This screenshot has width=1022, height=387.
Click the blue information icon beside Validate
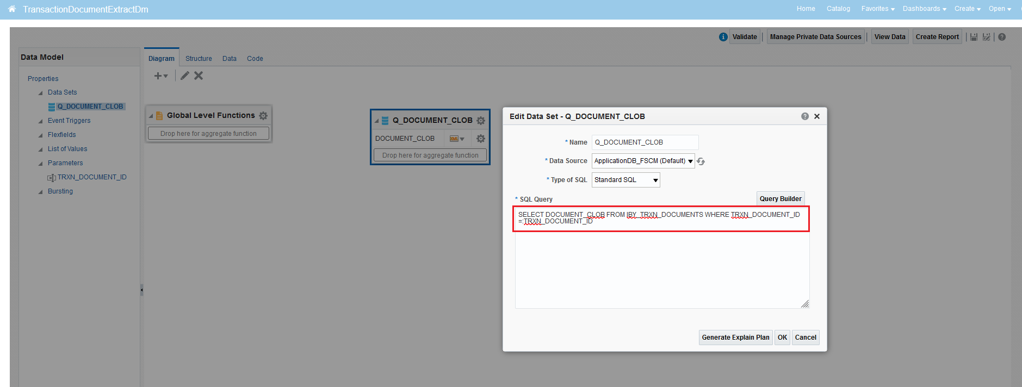coord(723,37)
